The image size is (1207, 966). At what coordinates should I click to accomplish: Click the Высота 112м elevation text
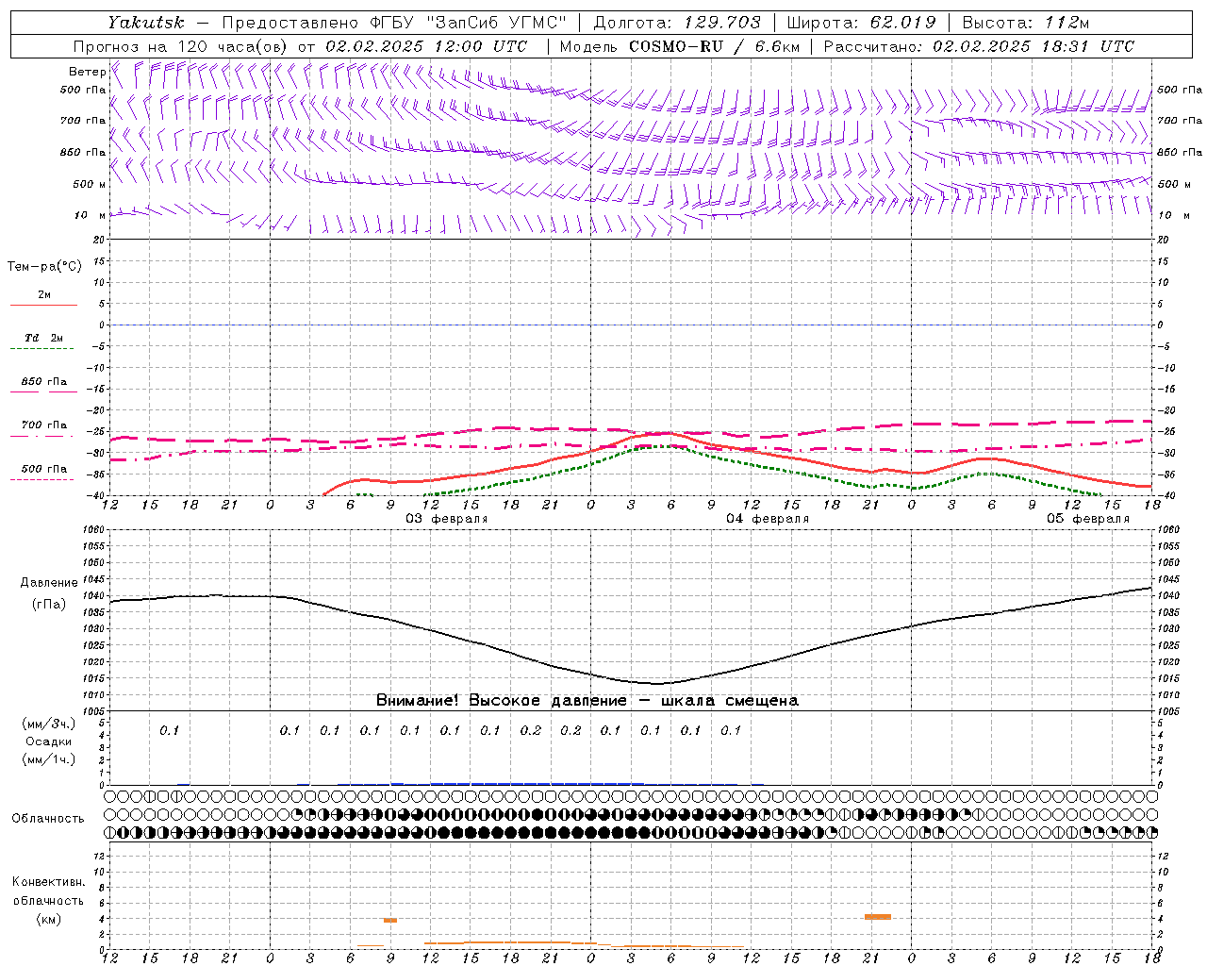pyautogui.click(x=1026, y=23)
